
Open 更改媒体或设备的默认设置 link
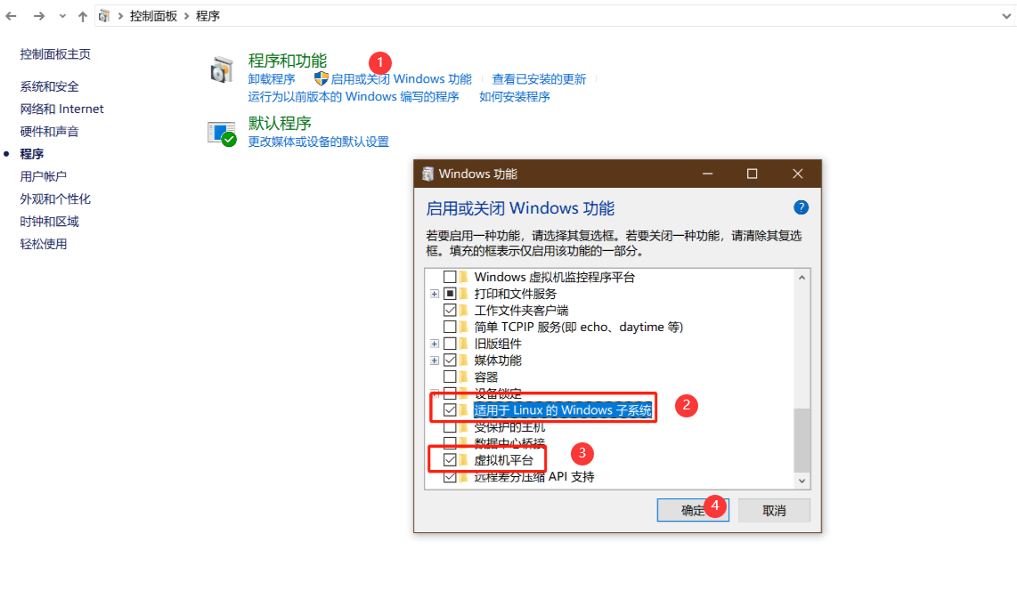319,142
